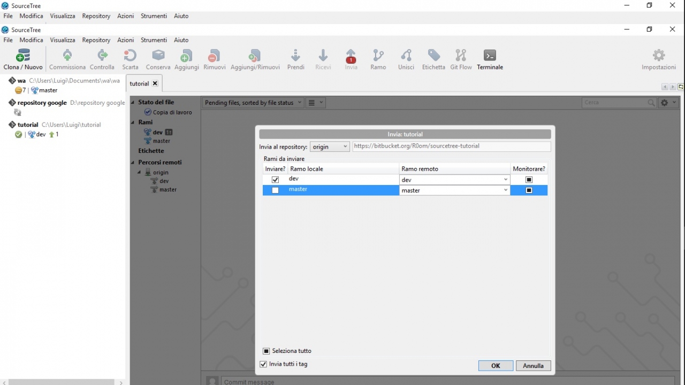Open the Terminale from the toolbar
This screenshot has height=385, width=685.
pos(490,56)
